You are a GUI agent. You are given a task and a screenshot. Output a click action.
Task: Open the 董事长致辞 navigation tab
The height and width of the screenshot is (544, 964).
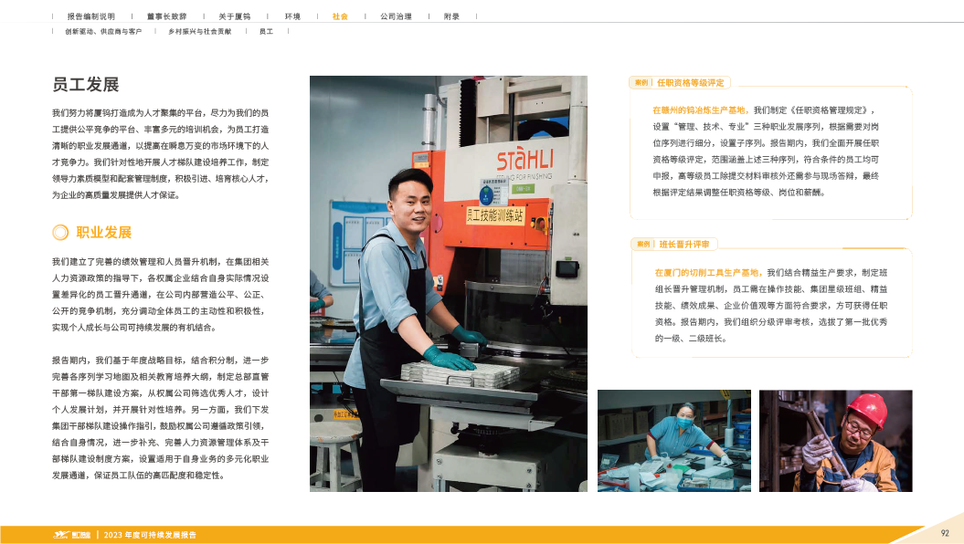(x=165, y=16)
